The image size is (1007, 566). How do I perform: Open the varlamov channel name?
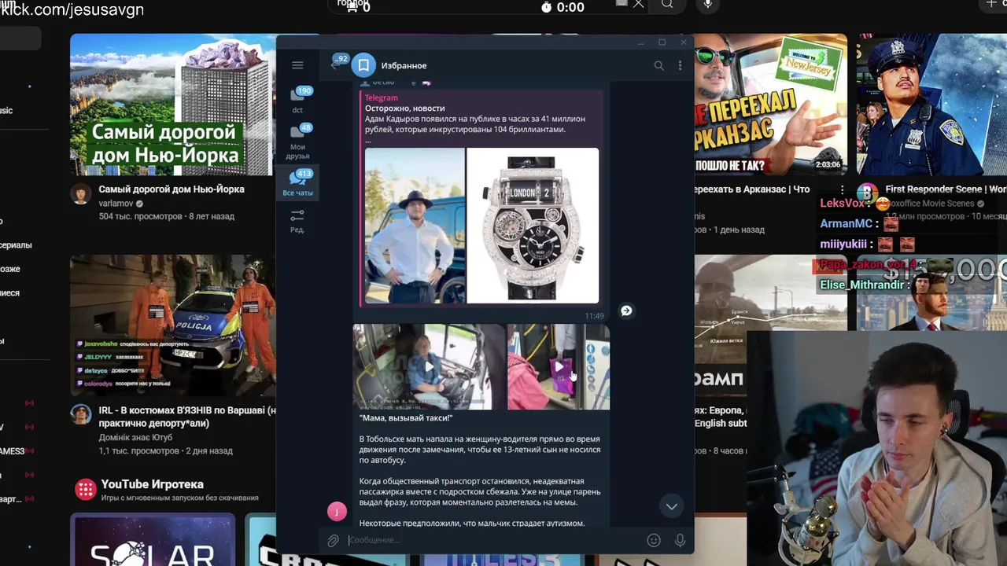pyautogui.click(x=116, y=203)
